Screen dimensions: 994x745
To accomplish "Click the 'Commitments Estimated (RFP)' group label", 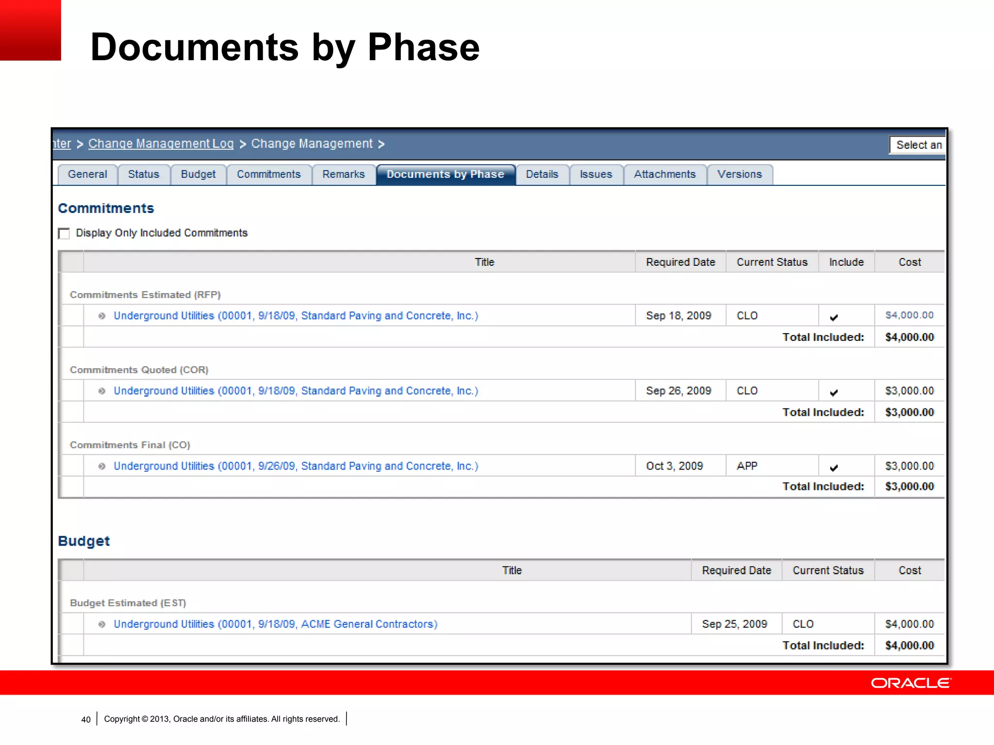I will click(145, 295).
